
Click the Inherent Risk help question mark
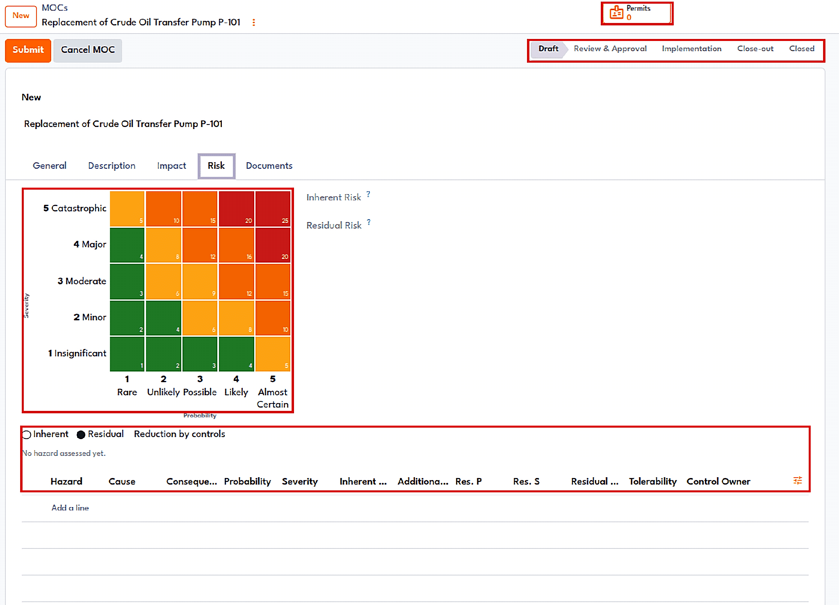click(x=368, y=194)
